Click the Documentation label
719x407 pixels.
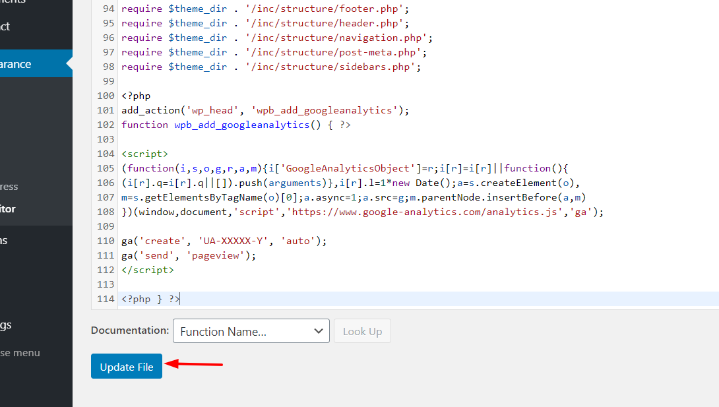[130, 330]
